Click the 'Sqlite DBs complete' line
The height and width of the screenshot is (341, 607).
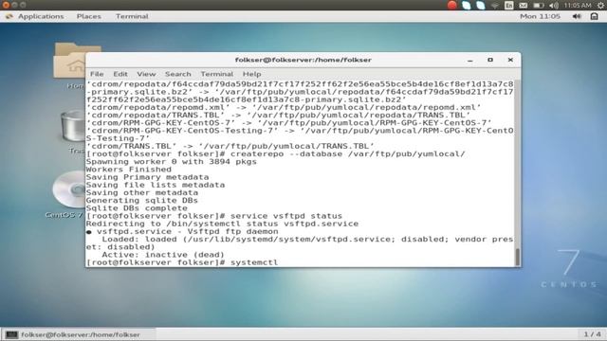137,208
